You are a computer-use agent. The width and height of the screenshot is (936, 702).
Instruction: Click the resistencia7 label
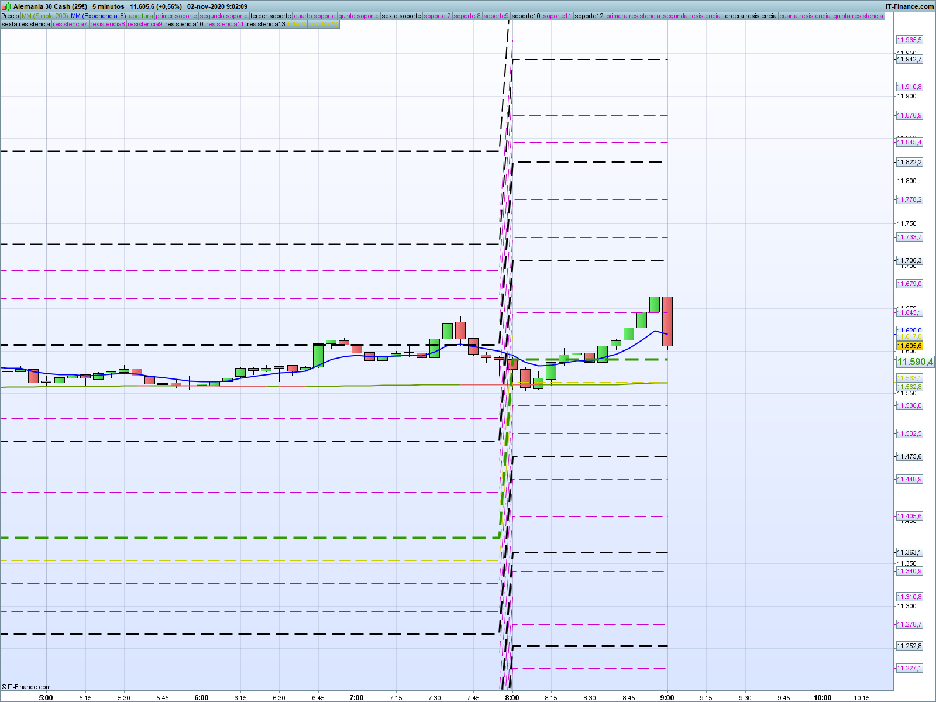[x=70, y=24]
